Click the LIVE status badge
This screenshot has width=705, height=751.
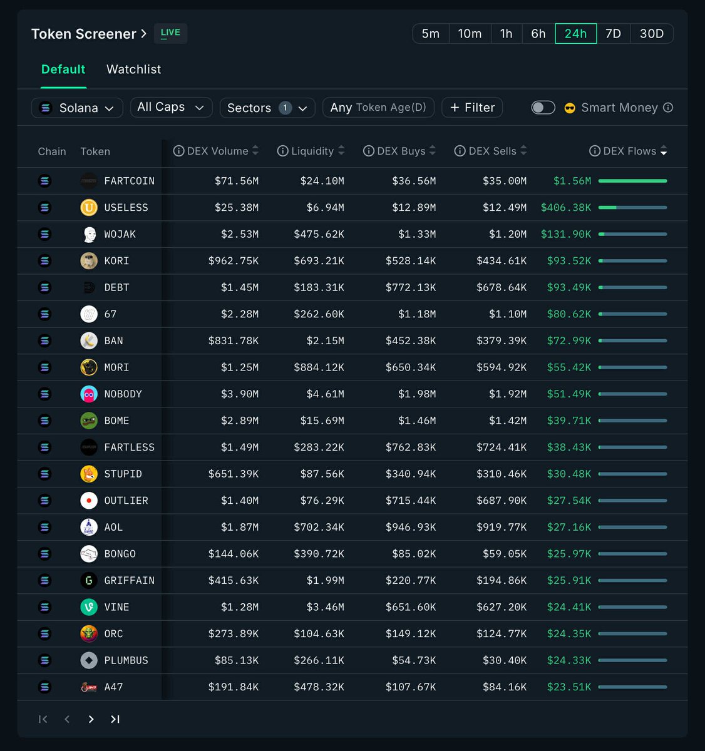coord(170,33)
